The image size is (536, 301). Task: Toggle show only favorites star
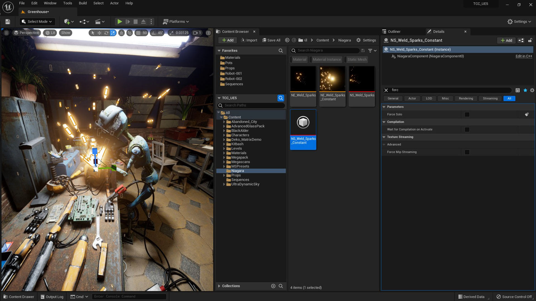point(525,90)
